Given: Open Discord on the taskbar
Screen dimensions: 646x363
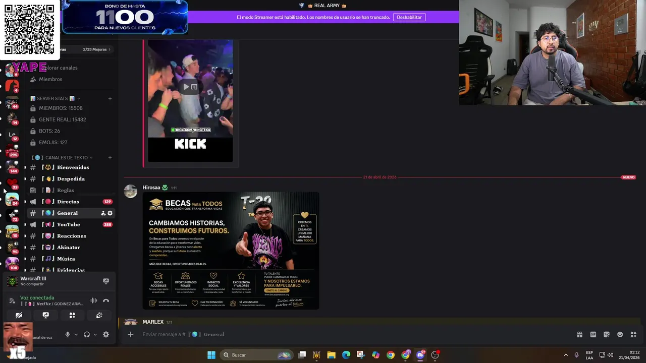Looking at the screenshot, I should [420, 355].
